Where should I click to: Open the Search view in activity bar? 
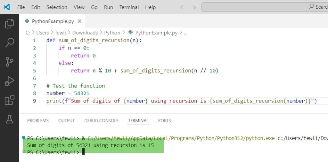click(10, 42)
